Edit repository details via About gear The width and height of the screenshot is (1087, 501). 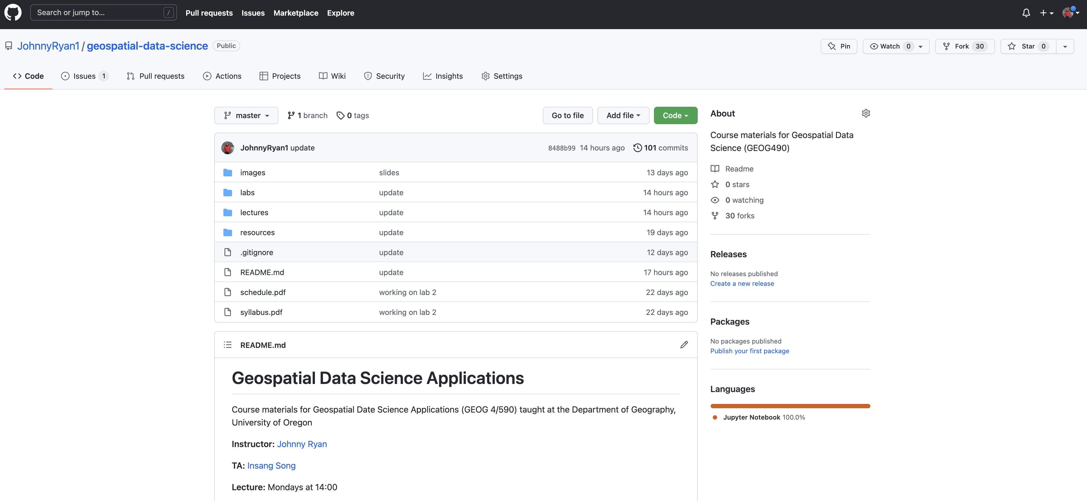(x=866, y=114)
